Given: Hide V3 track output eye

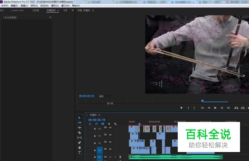Looking at the screenshot, I should pos(110,135).
